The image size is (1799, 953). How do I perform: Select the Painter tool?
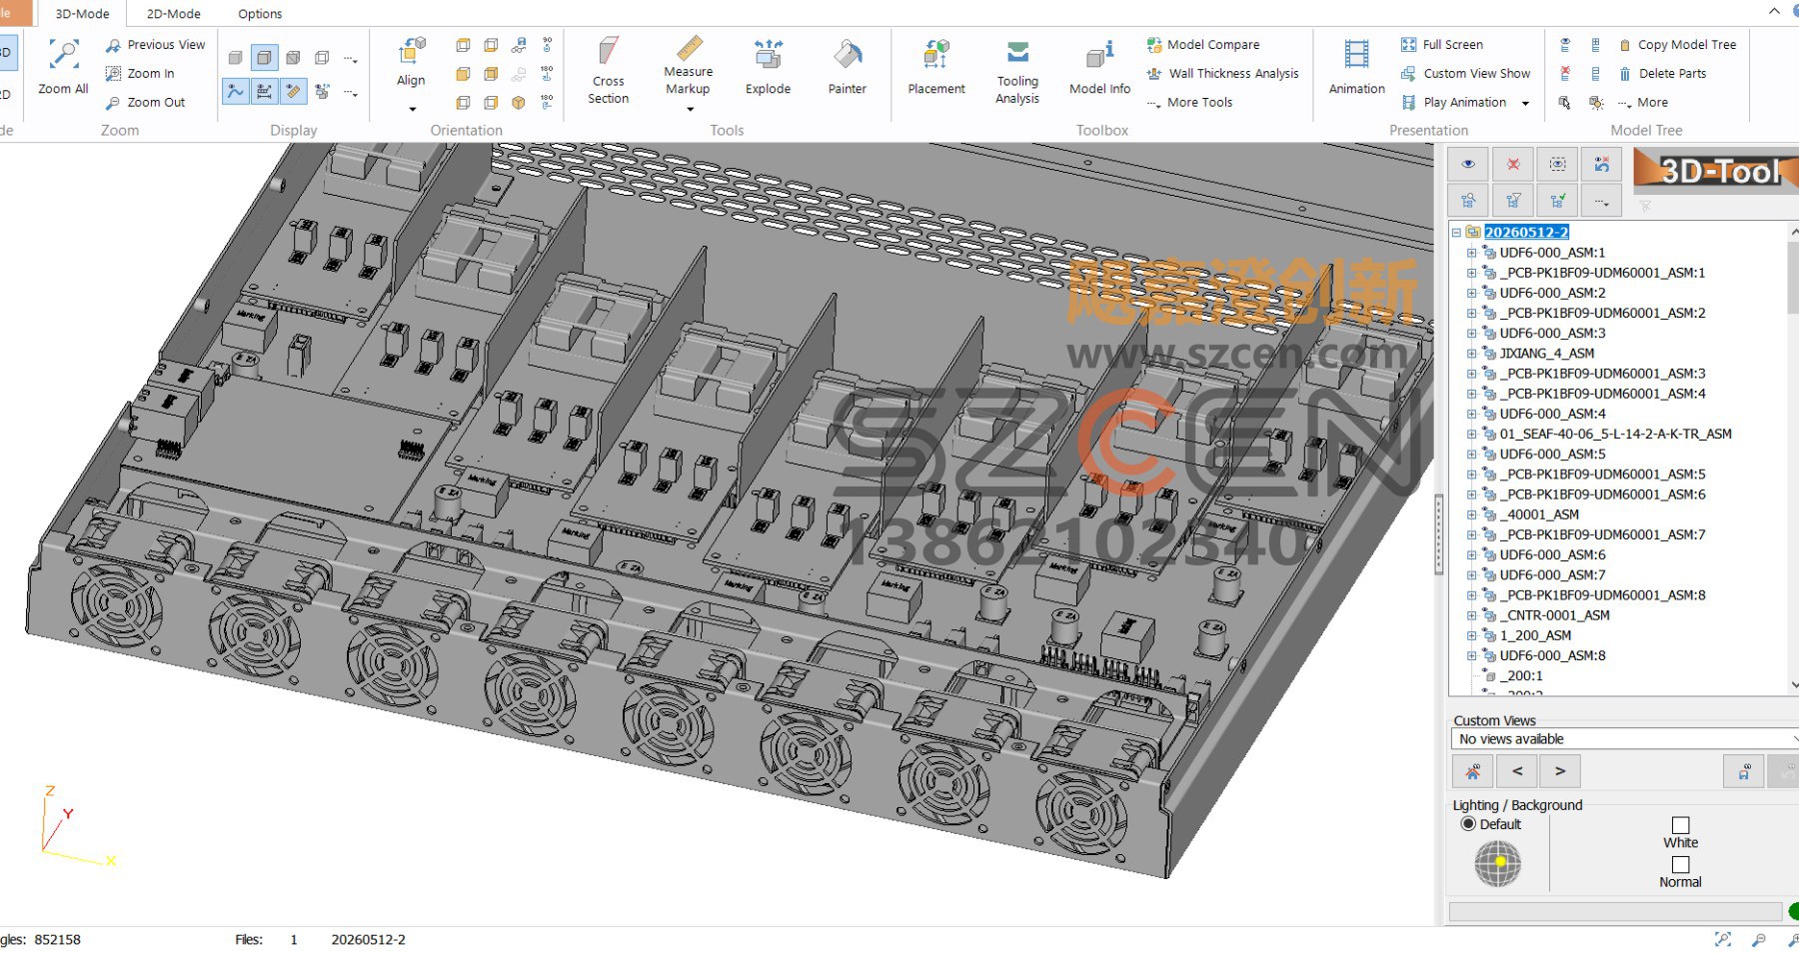pyautogui.click(x=847, y=66)
